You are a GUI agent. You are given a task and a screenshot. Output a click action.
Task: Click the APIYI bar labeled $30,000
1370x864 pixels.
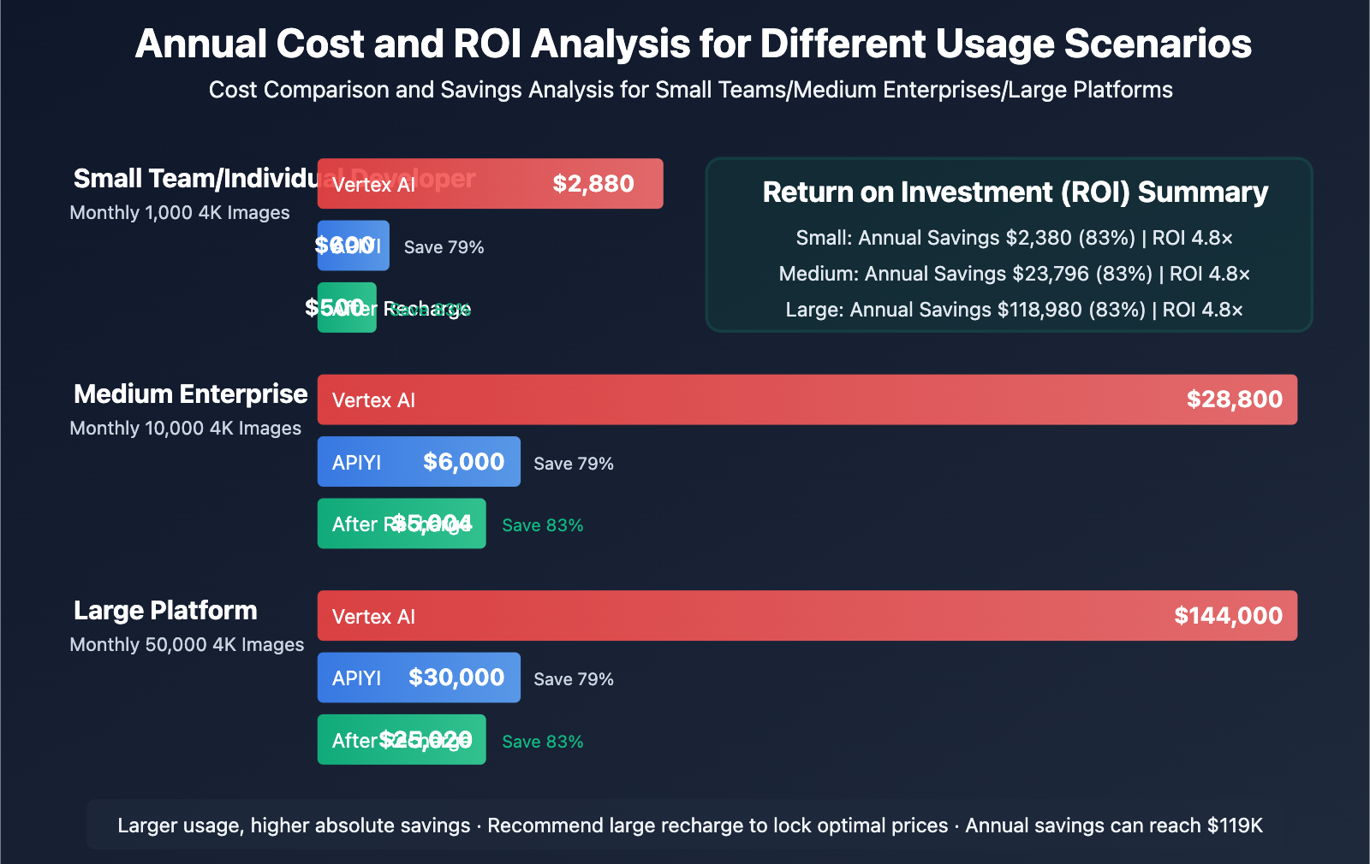pos(418,678)
